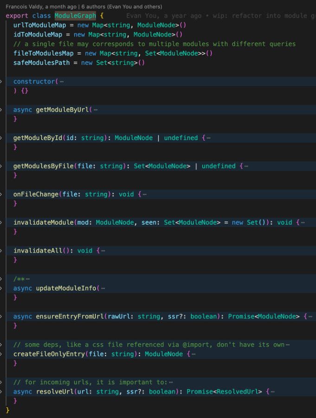
Task: Click the ellipsis after updateModuleInfo(
Action: 103,288
